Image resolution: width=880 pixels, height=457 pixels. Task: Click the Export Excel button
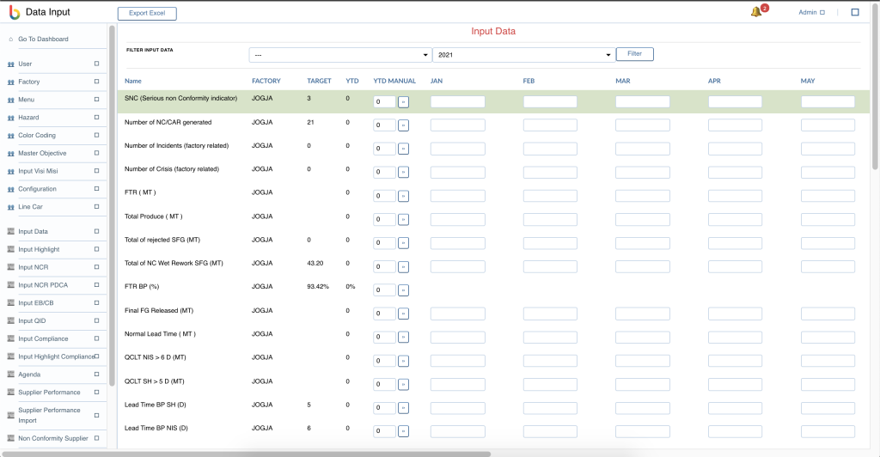click(x=147, y=14)
